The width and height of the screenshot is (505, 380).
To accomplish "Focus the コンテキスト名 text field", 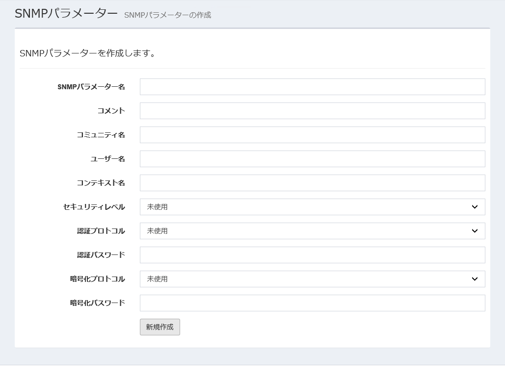I will 312,183.
